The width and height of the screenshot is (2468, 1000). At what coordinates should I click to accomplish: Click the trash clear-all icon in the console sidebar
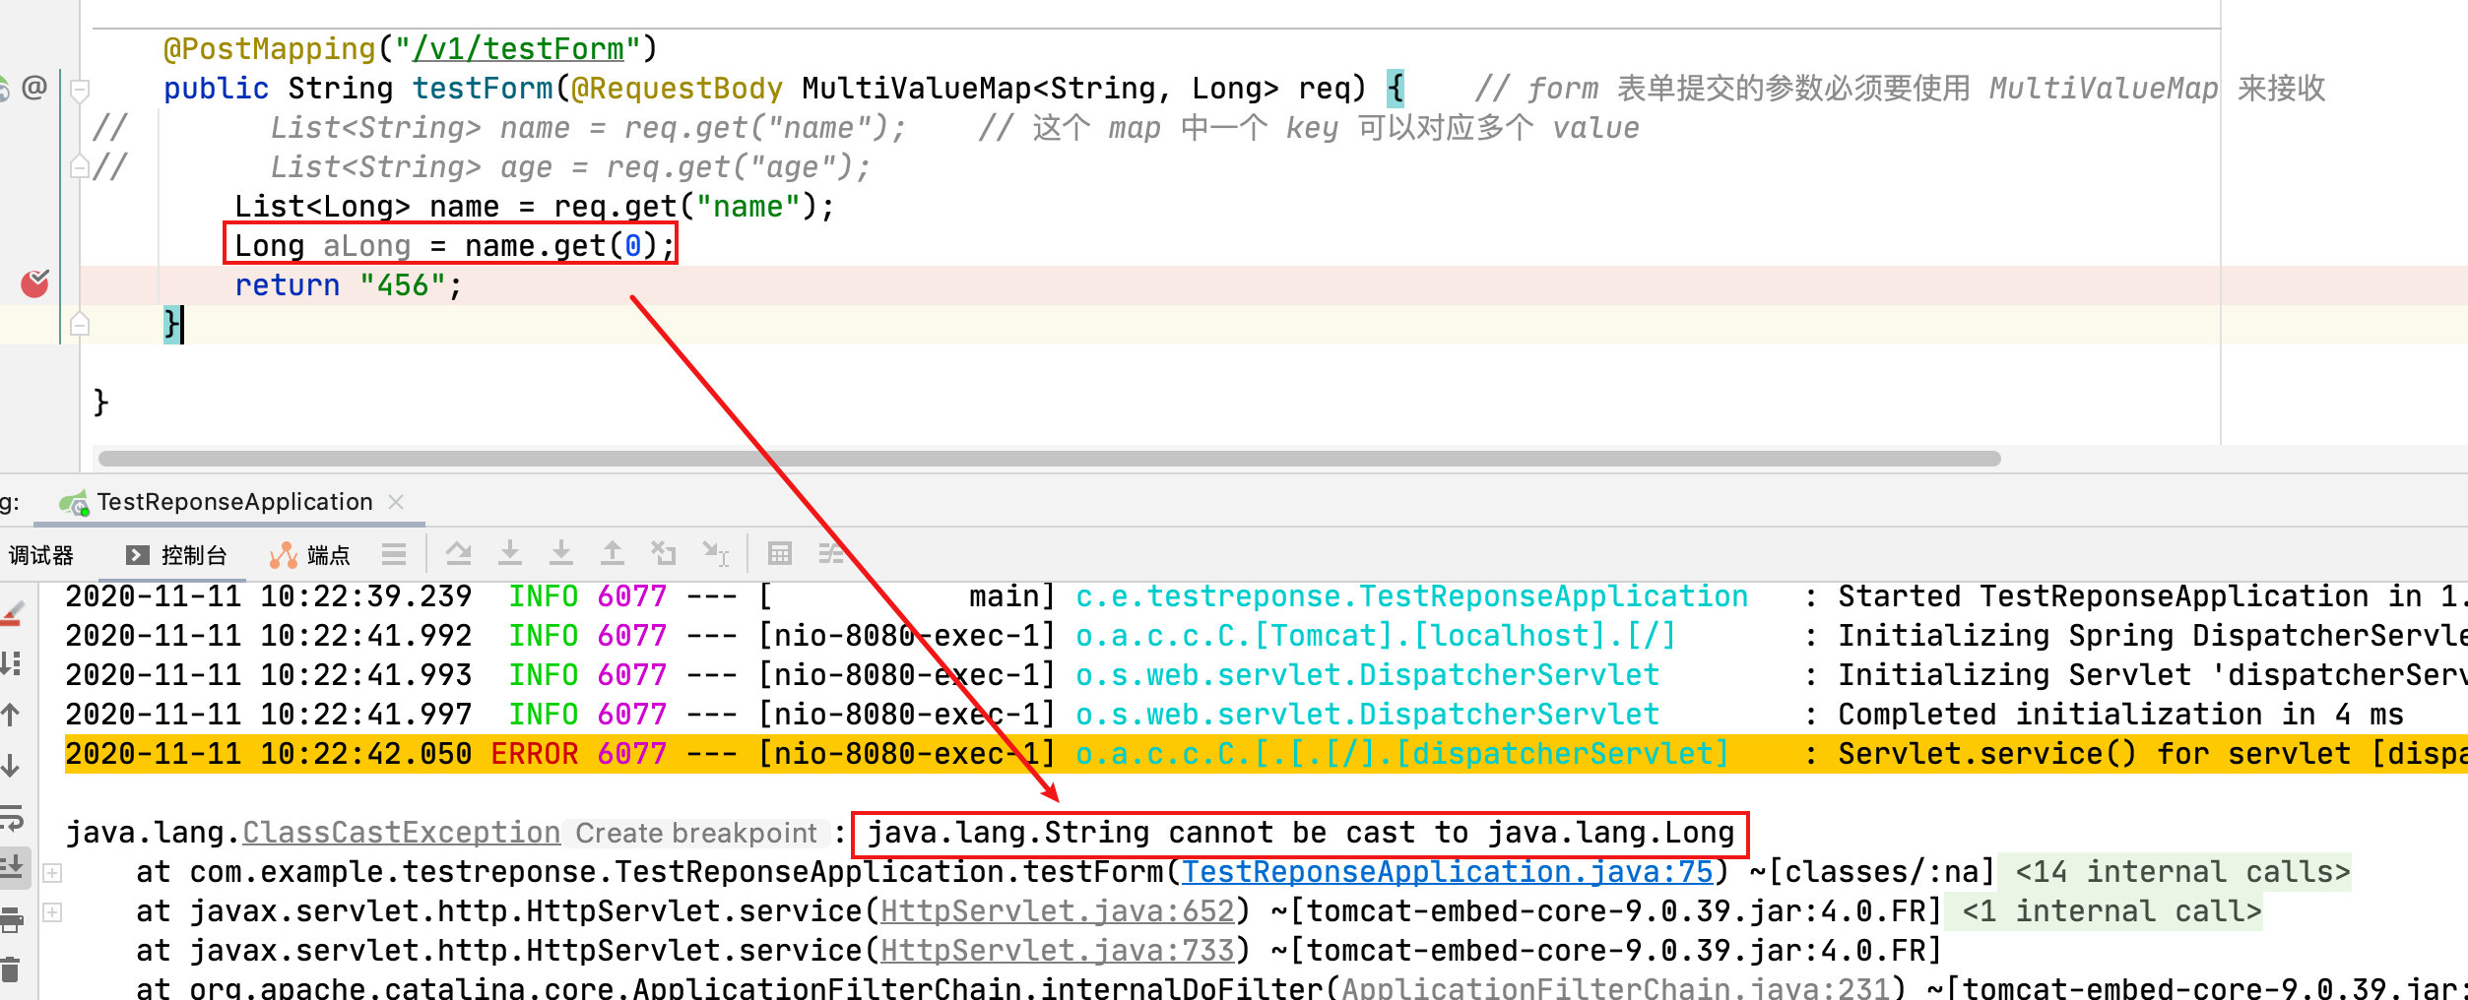11,970
